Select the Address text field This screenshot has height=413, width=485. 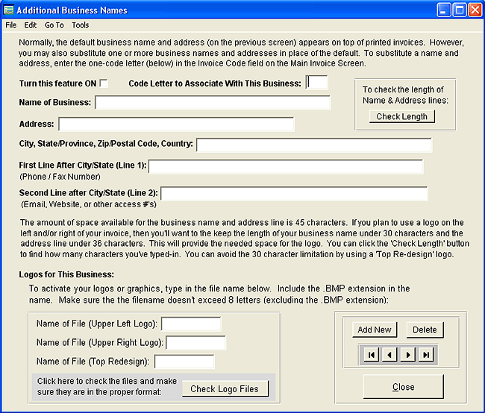click(x=176, y=124)
